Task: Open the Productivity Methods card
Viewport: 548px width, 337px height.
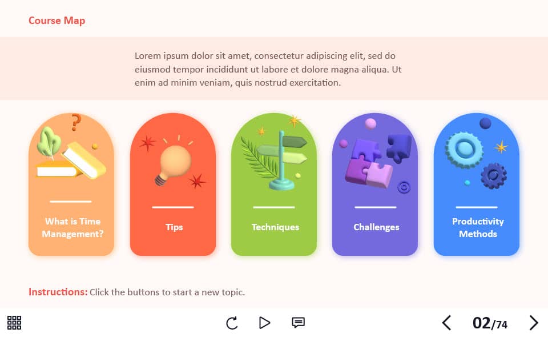Action: (476, 184)
